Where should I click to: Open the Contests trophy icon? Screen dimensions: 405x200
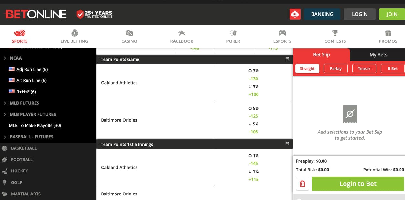[335, 33]
